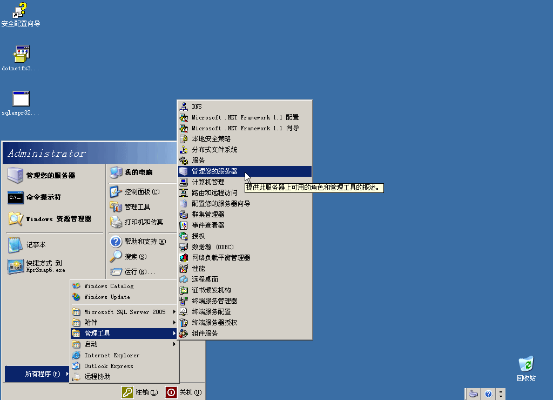Open Microsoft .NET Framework 1.1 向导
553x400 pixels.
245,128
